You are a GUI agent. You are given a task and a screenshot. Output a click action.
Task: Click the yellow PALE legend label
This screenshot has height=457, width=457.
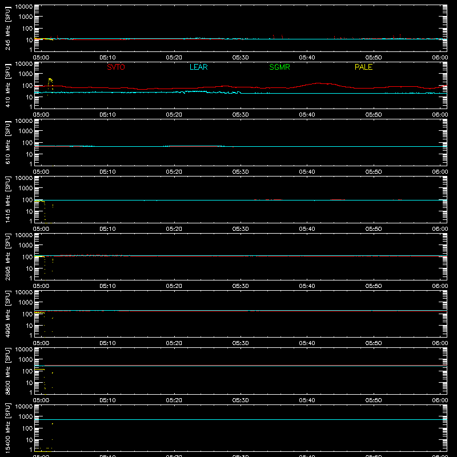click(x=363, y=67)
